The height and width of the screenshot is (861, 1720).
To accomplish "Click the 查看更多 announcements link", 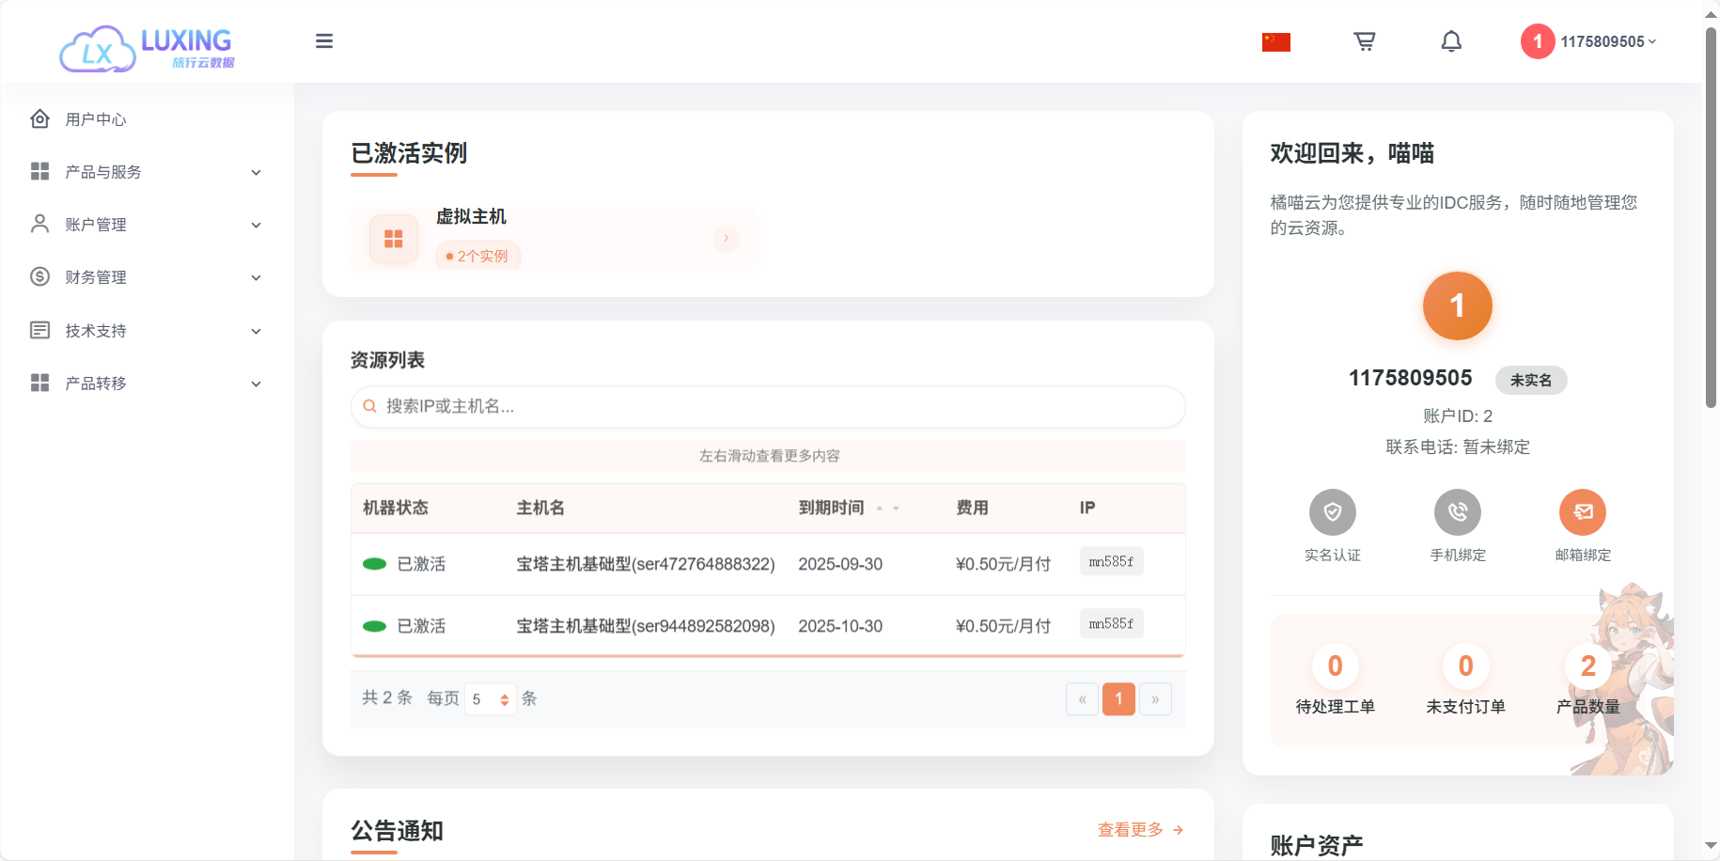I will tap(1139, 830).
